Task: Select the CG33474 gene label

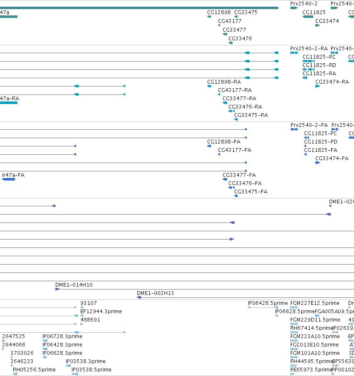Action: [x=327, y=21]
